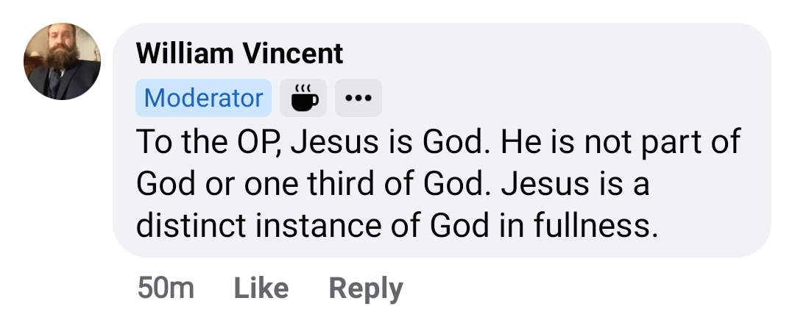Click the words "Jesus is a" on second line

pyautogui.click(x=576, y=184)
